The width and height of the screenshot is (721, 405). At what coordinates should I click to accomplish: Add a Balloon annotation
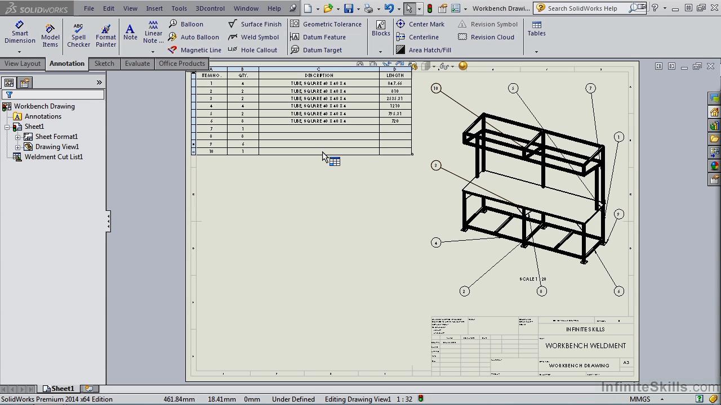(x=186, y=24)
